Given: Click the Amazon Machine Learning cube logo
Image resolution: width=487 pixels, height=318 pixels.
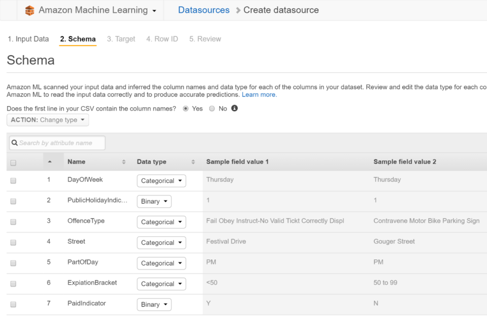Looking at the screenshot, I should point(29,10).
